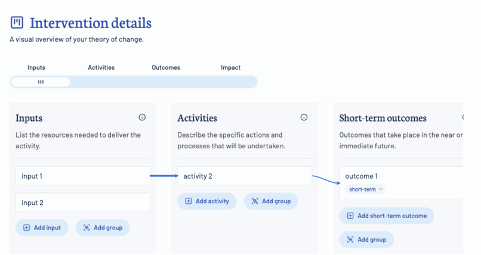
Task: Click the group icon in Short-term outcomes' Add group
Action: 350,240
